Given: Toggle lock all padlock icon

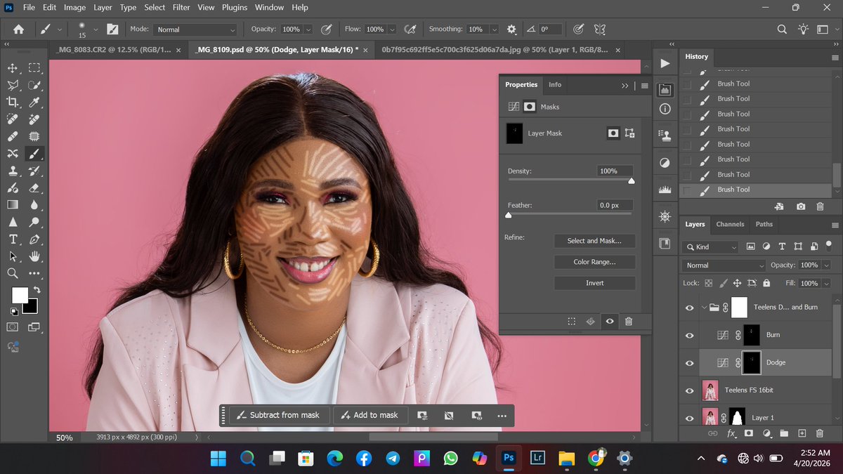Looking at the screenshot, I should pyautogui.click(x=766, y=283).
